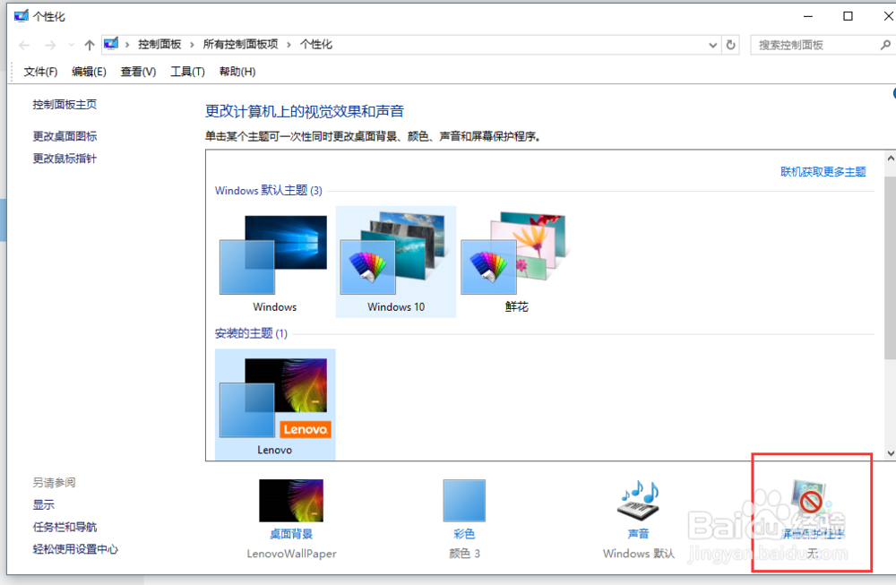Screen dimensions: 896x585
Task: Click 个性化 breadcrumb in address bar
Action: point(316,45)
